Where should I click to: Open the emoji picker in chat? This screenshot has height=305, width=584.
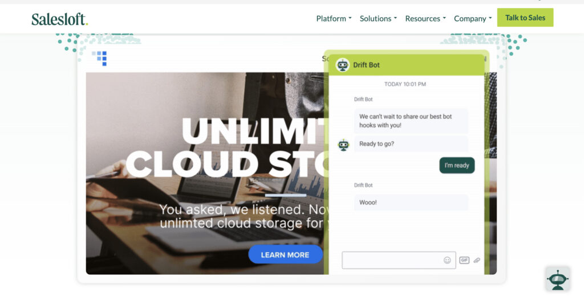[447, 260]
